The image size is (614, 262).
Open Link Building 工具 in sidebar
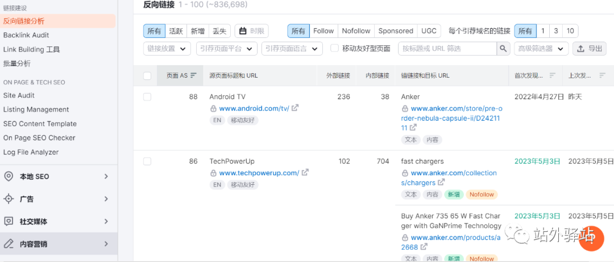[31, 49]
